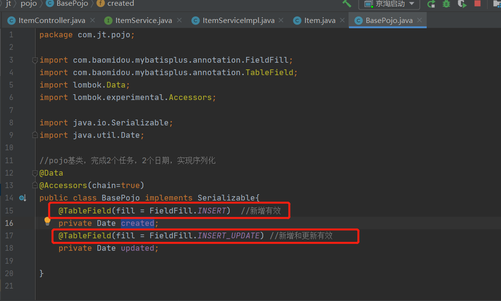Click the closing brace on line 20
This screenshot has height=301, width=501.
point(42,273)
